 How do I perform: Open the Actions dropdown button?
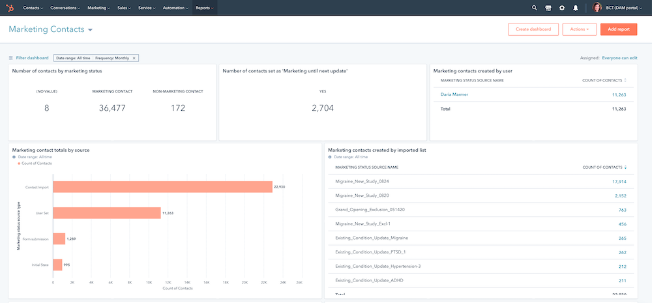tap(579, 29)
